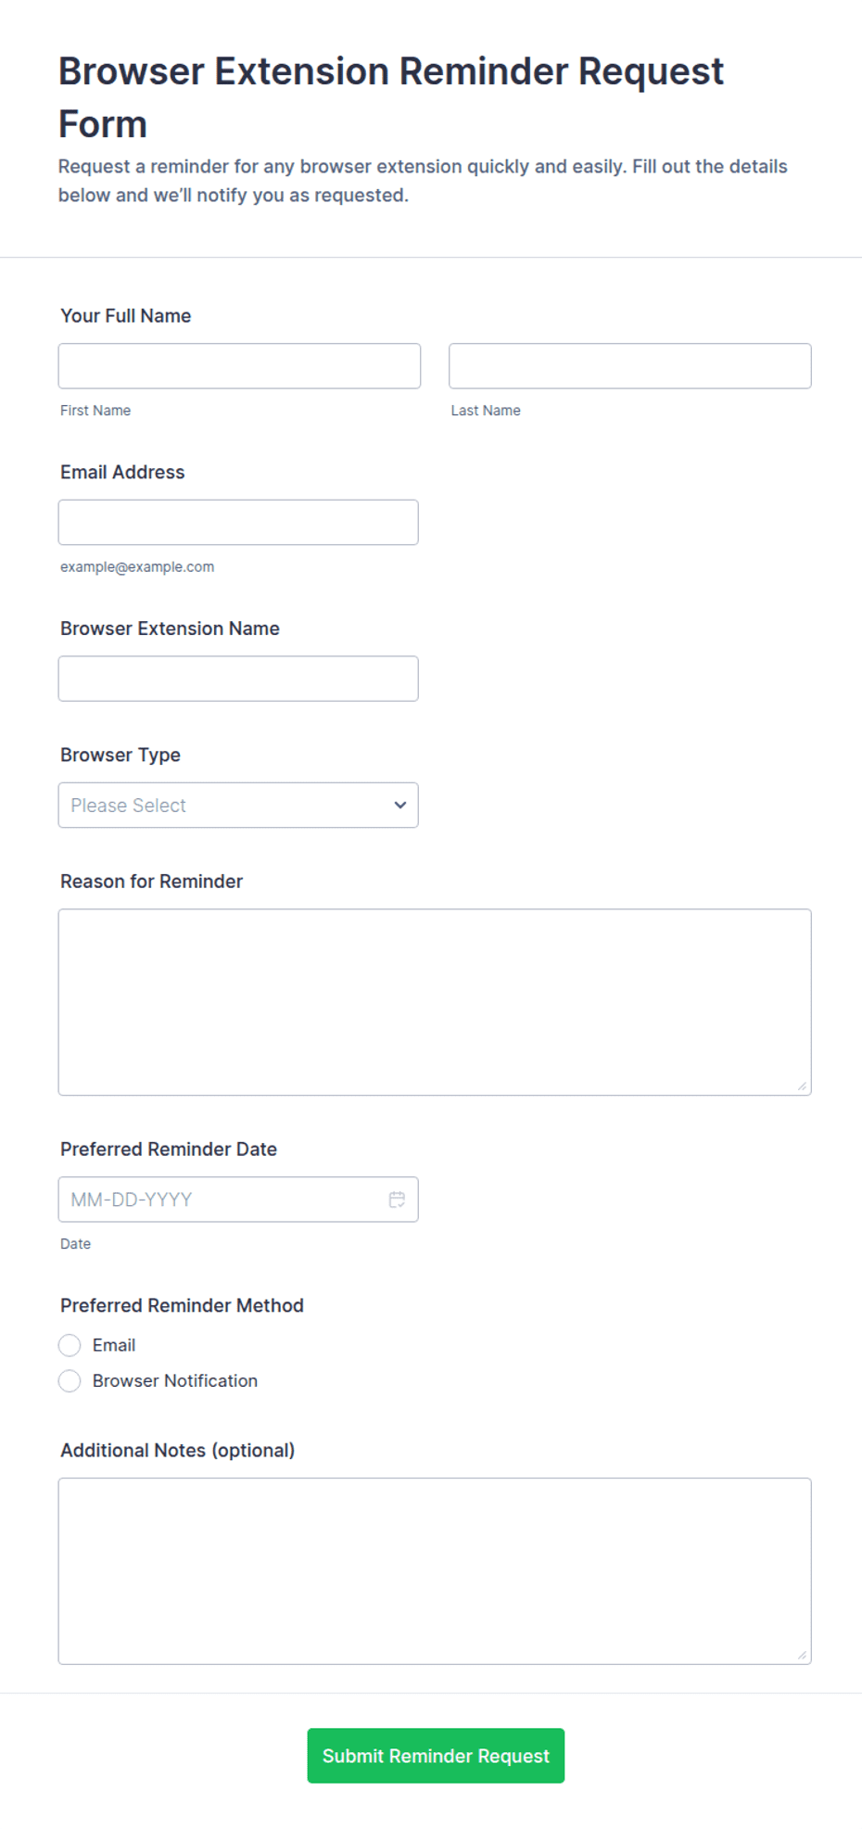
Task: Focus the First Name input field
Action: 239,366
